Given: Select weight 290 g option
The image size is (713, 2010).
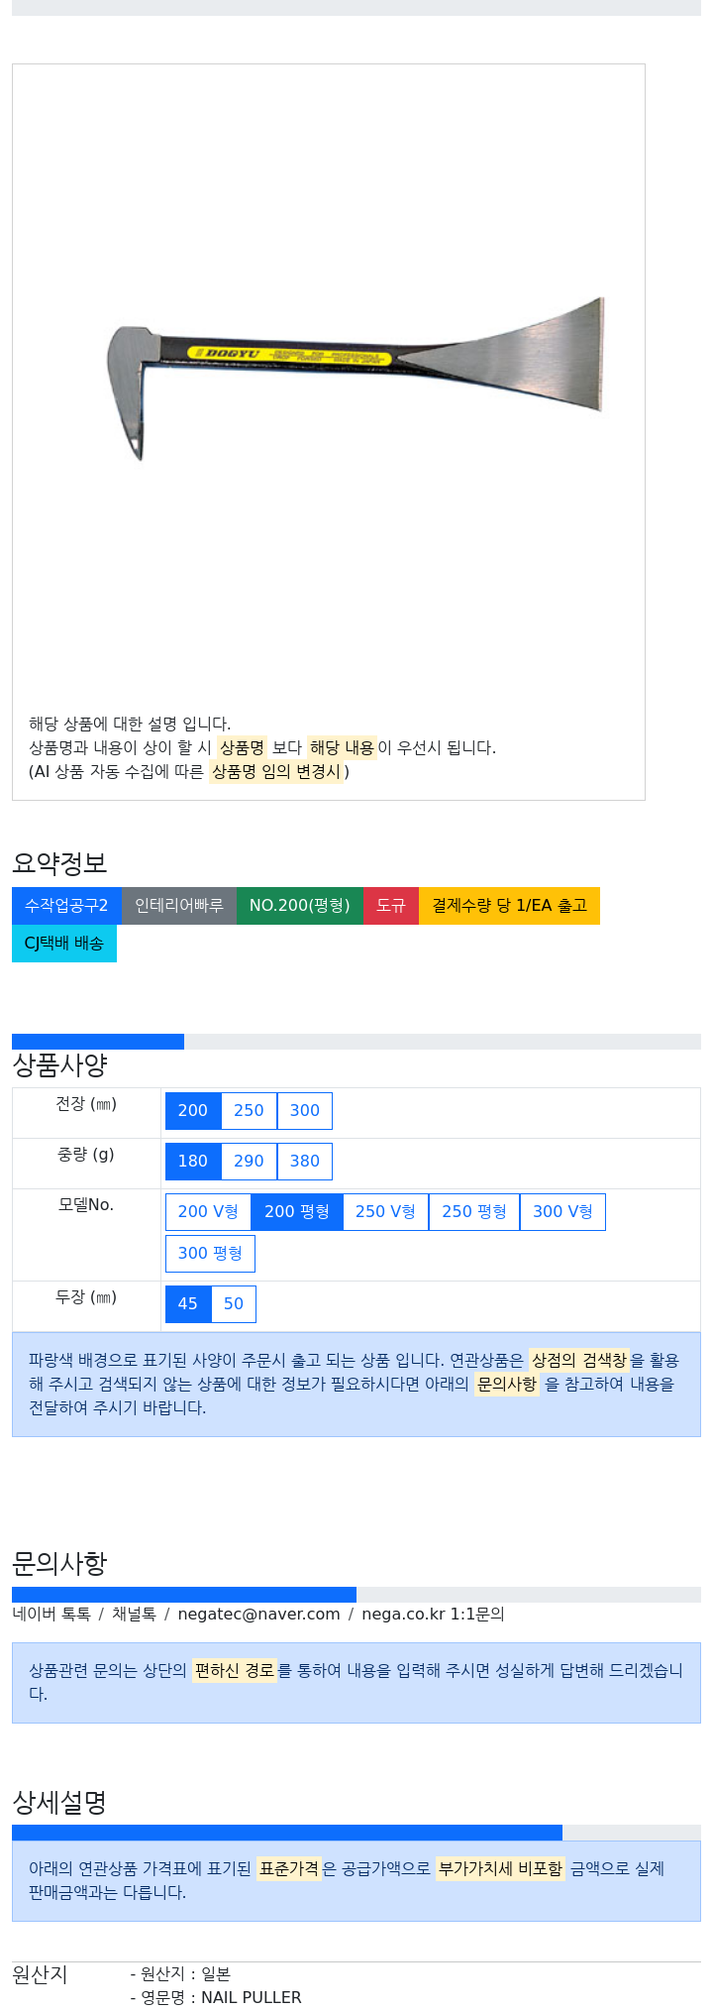Looking at the screenshot, I should click(249, 1162).
